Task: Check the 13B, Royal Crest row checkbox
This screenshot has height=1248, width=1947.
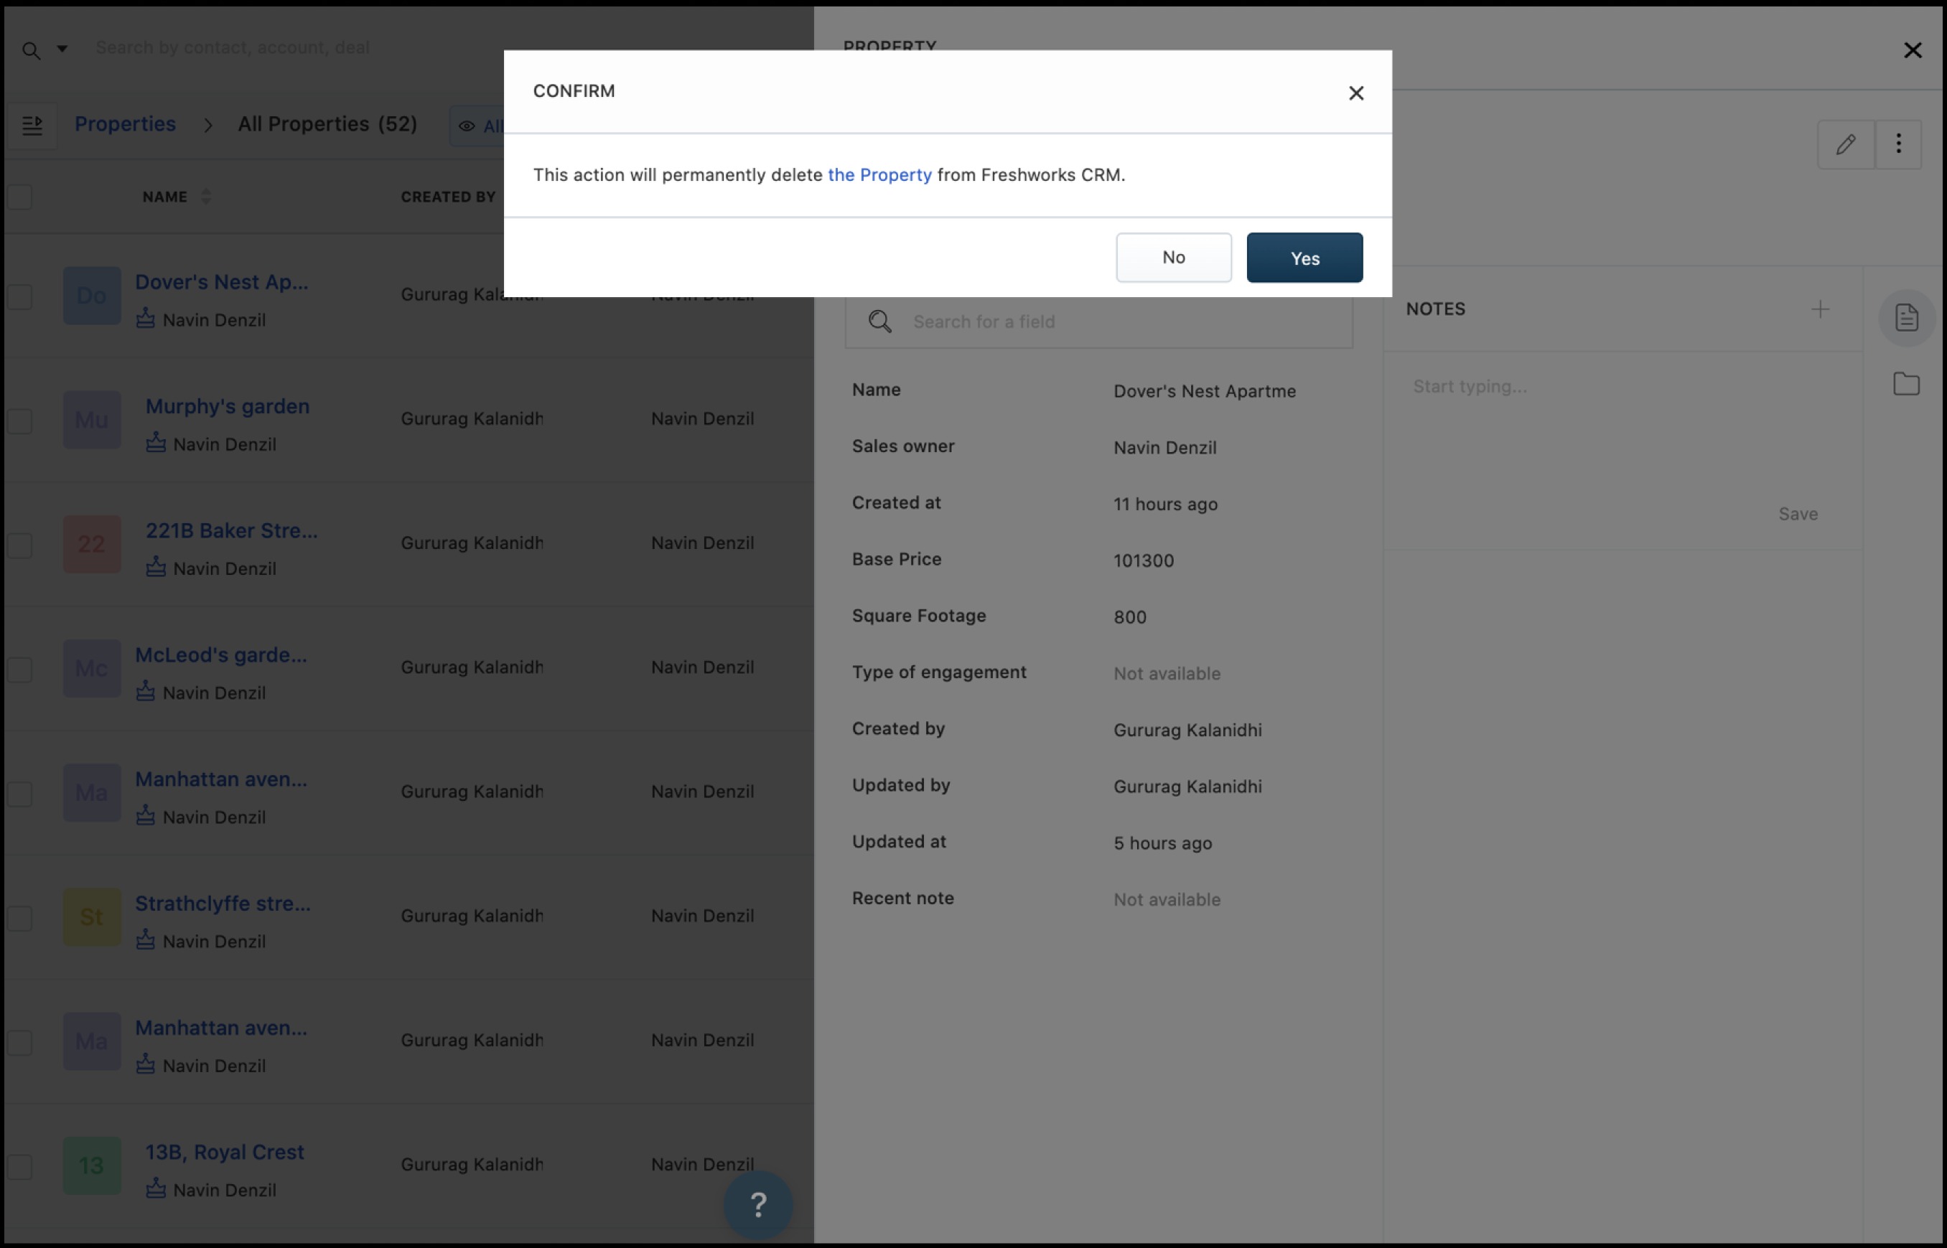Action: pyautogui.click(x=19, y=1167)
